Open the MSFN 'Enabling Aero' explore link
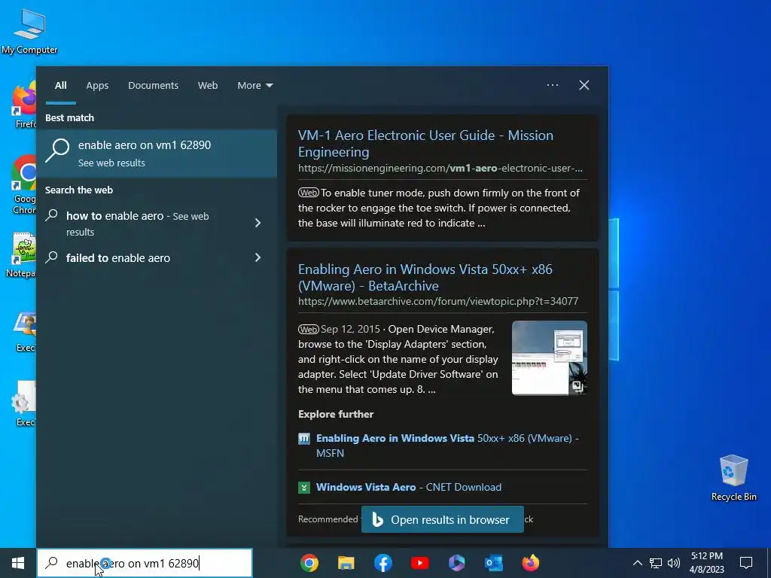This screenshot has width=771, height=578. click(447, 446)
